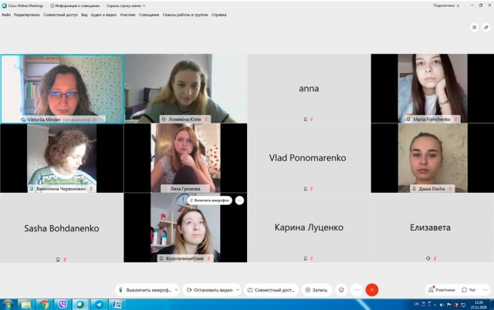Open Информация о совещании meeting info

click(75, 5)
